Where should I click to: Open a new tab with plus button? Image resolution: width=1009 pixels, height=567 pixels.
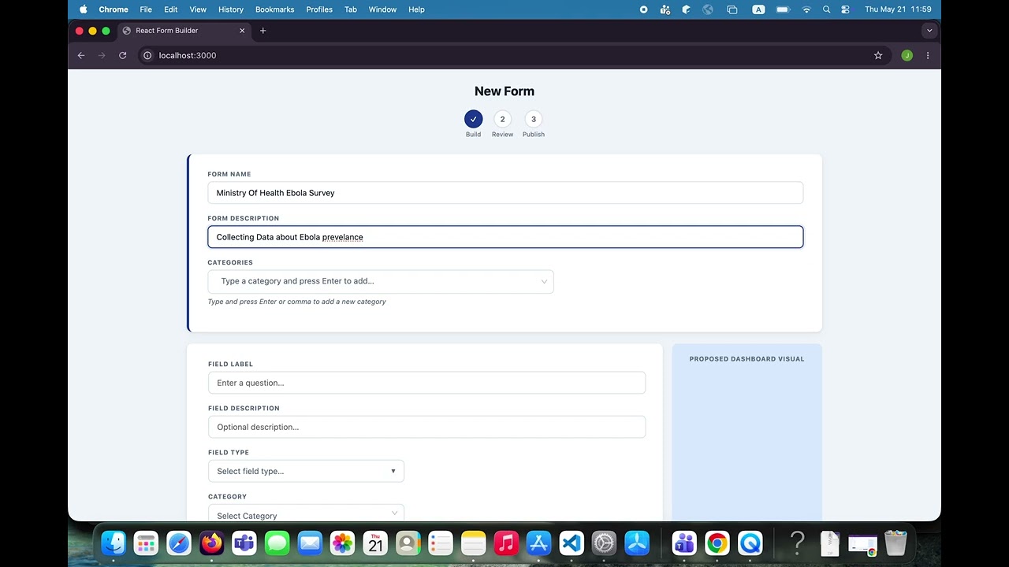click(263, 31)
